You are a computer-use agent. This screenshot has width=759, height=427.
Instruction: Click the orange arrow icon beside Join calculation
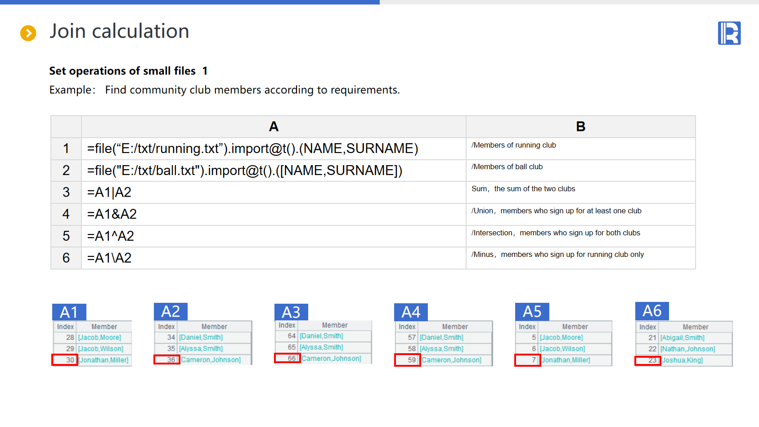coord(28,33)
